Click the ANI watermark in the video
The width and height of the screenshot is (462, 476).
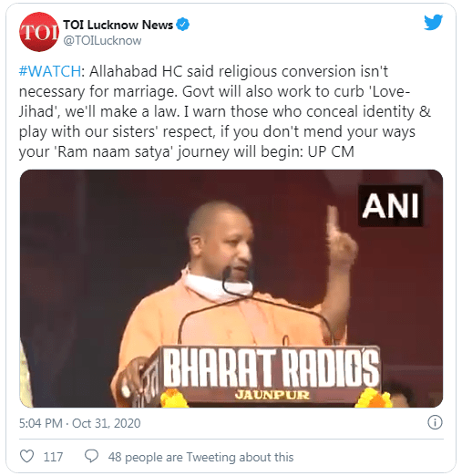390,206
